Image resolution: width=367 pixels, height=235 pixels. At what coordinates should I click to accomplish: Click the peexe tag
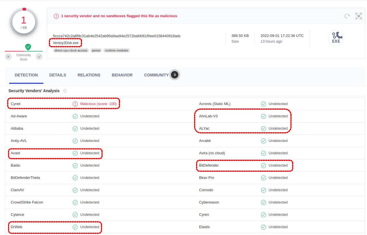(96, 50)
